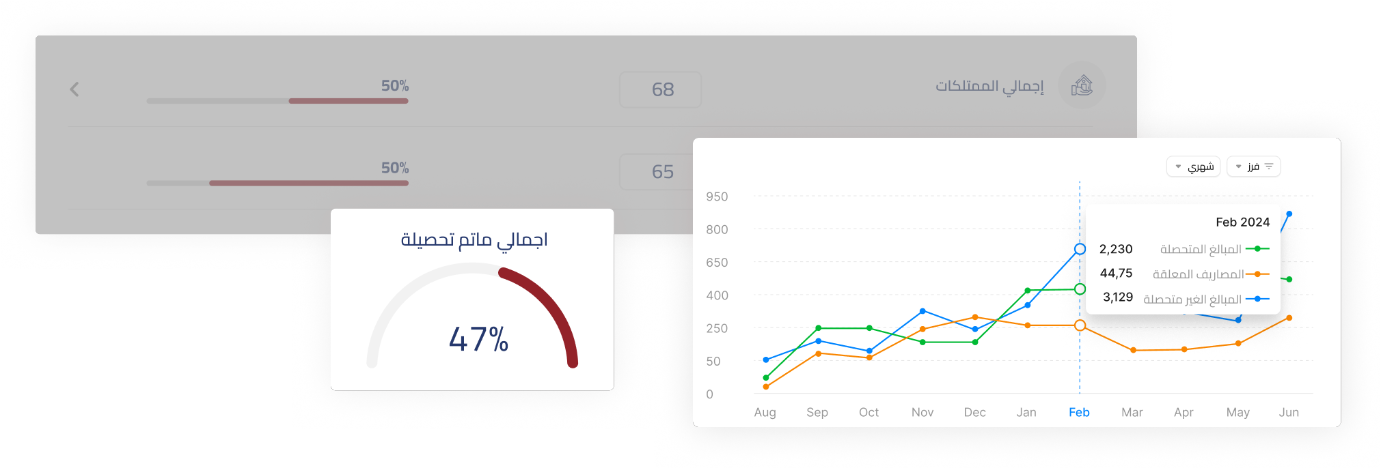
Task: Click the filter lines icon in the sort button
Action: click(x=1269, y=166)
